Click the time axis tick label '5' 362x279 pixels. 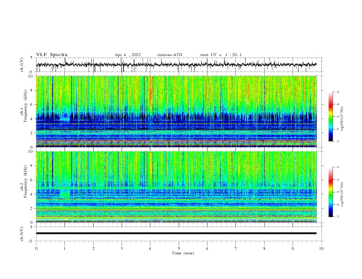(x=179, y=248)
